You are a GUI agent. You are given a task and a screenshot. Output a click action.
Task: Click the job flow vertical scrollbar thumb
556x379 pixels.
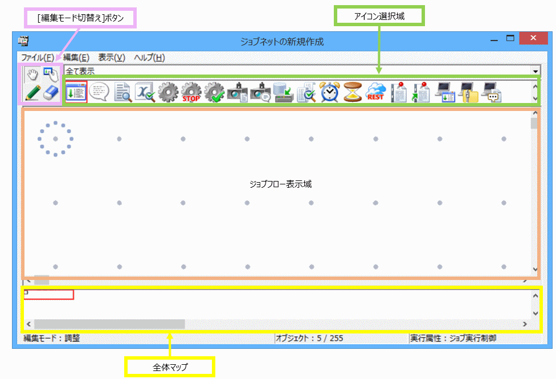click(x=534, y=123)
